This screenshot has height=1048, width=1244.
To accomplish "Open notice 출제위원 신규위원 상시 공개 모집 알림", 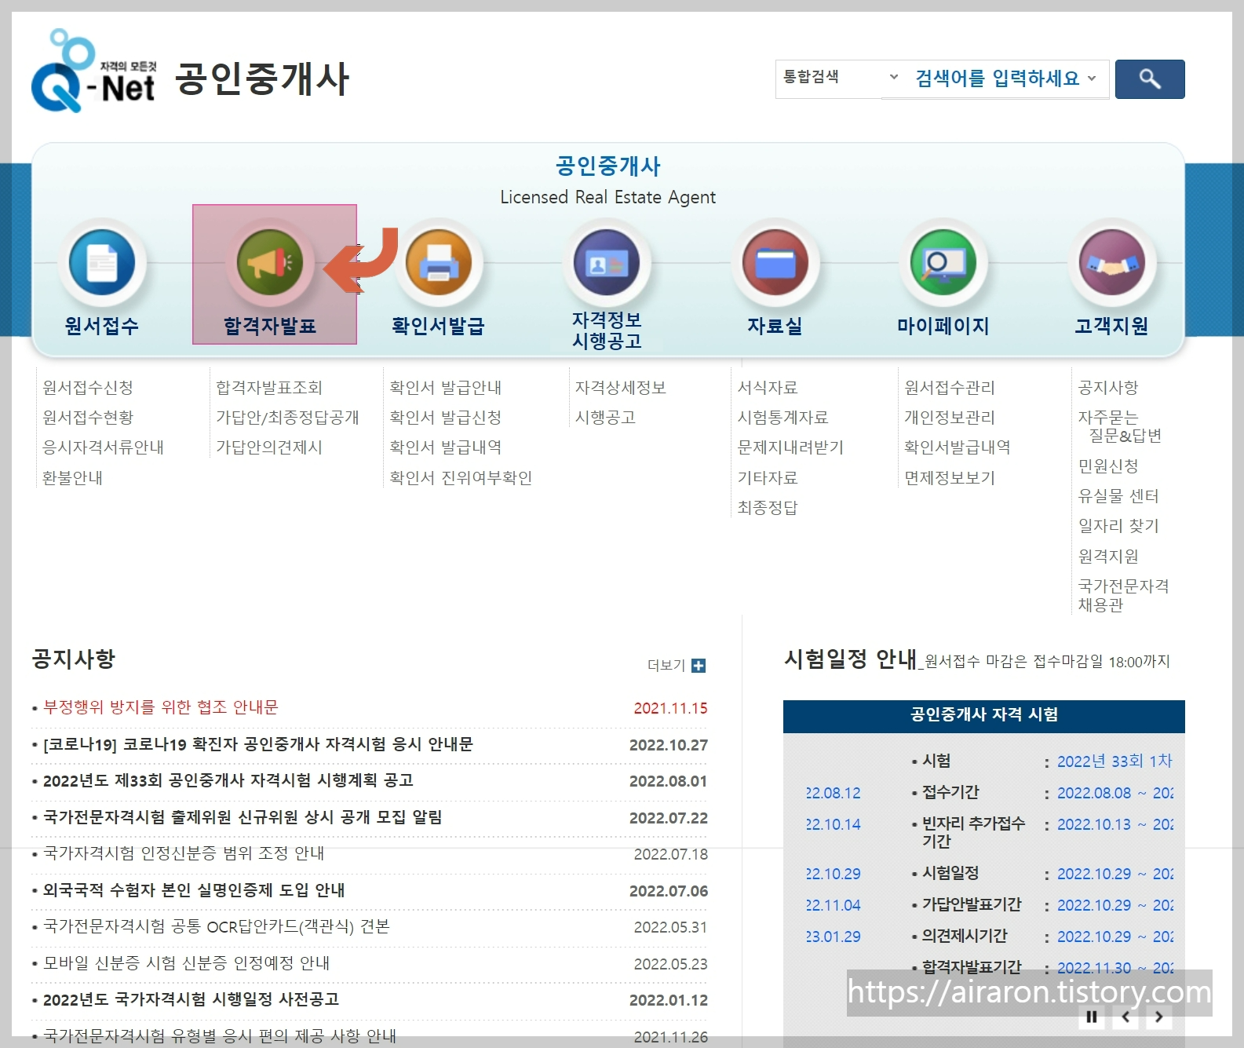I will [x=243, y=817].
